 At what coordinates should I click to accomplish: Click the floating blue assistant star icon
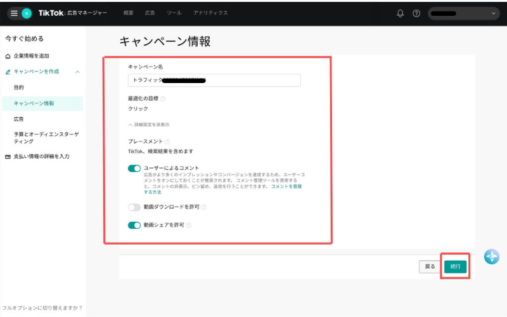[492, 257]
